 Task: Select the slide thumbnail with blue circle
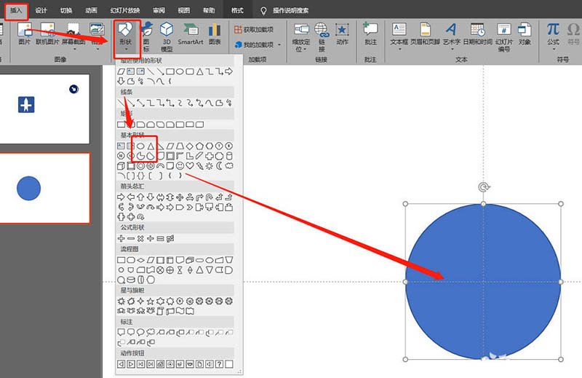point(44,188)
